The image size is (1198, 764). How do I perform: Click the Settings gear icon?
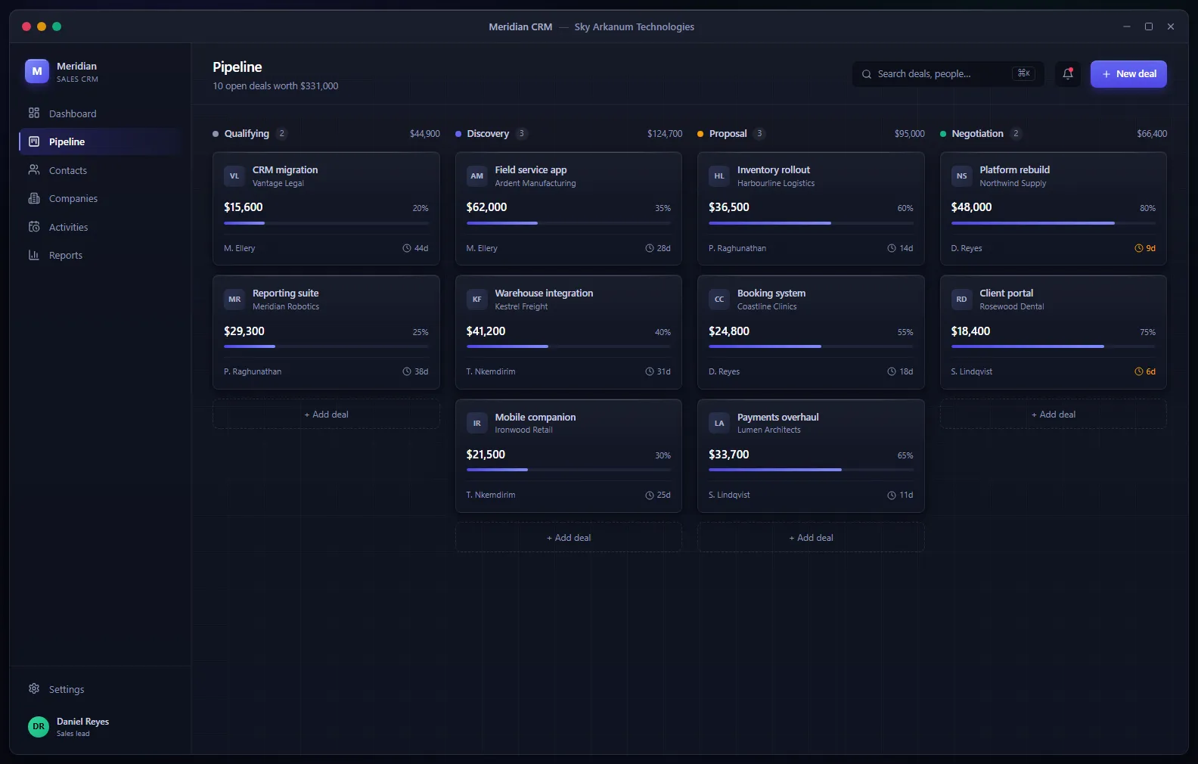[34, 688]
